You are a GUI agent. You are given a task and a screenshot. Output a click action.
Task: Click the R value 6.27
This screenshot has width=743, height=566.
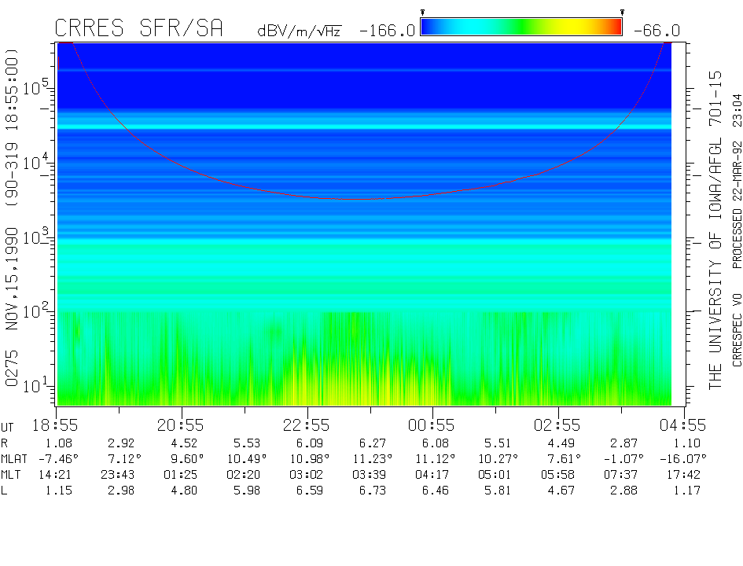[x=370, y=443]
